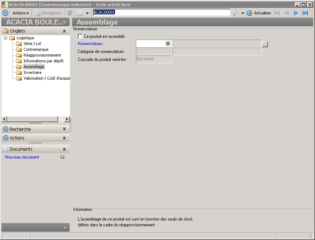
Task: Collapse the Logistique tree node
Action: (6, 38)
